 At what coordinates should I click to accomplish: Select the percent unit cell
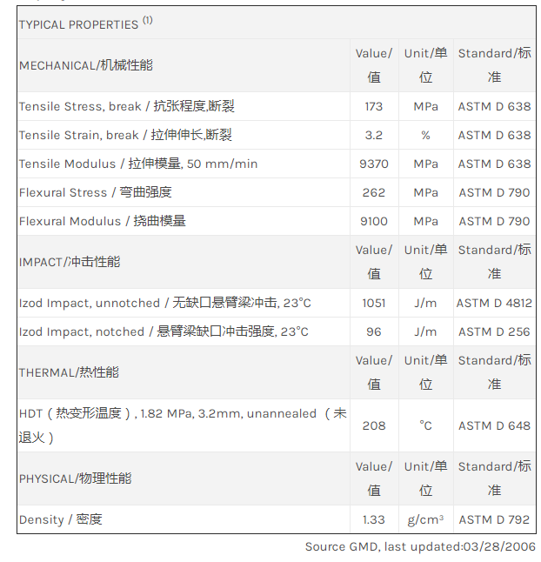coord(425,135)
